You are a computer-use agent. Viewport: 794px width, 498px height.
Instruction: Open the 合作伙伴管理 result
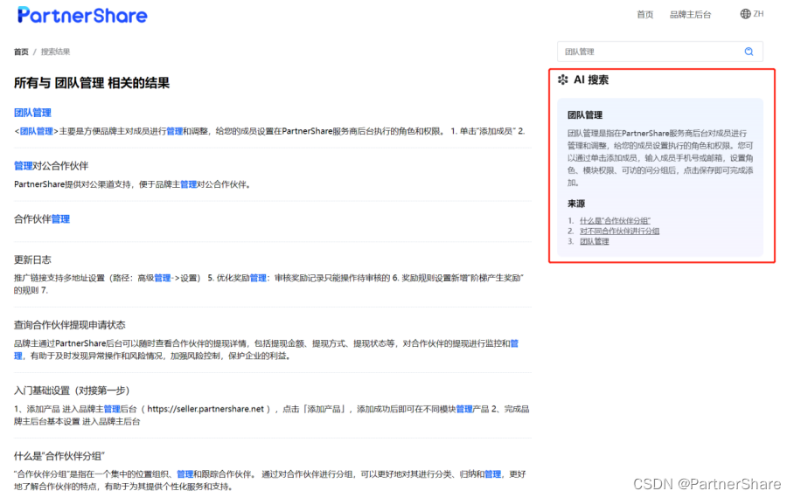[x=41, y=219]
